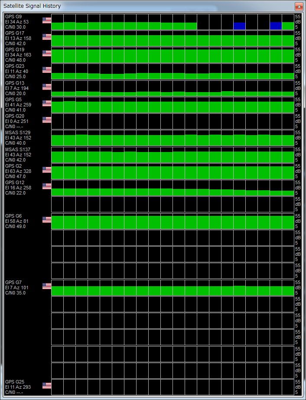Select the 'C/N0 41.0' value

tap(15, 110)
